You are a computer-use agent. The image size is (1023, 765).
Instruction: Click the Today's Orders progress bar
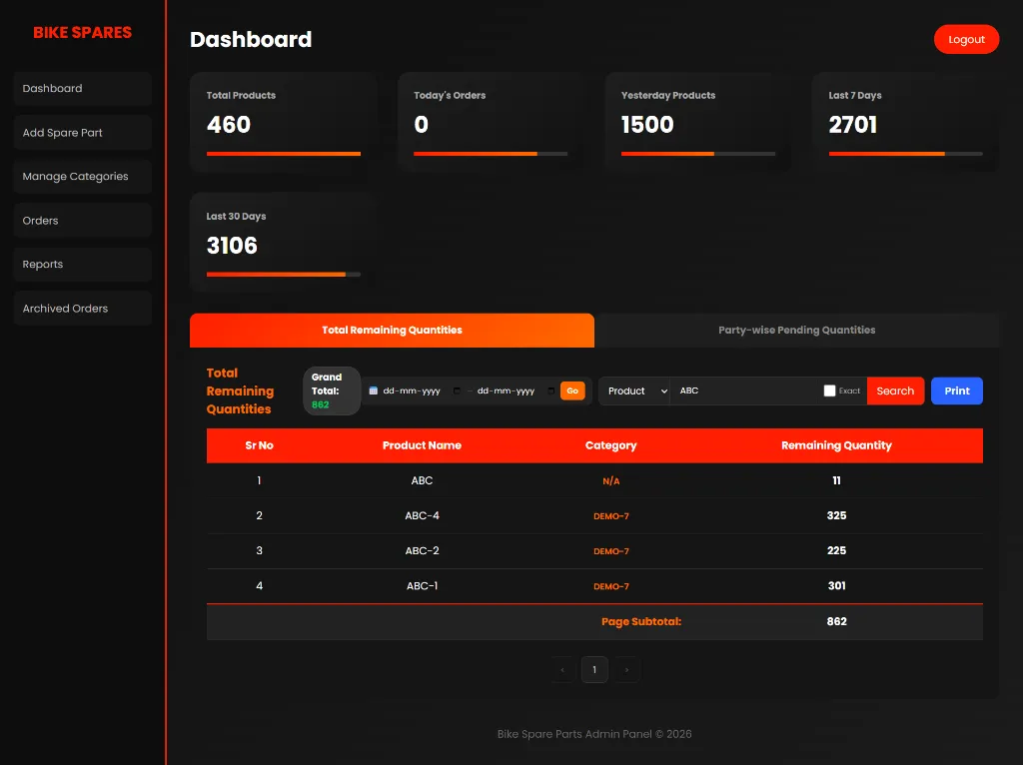490,154
